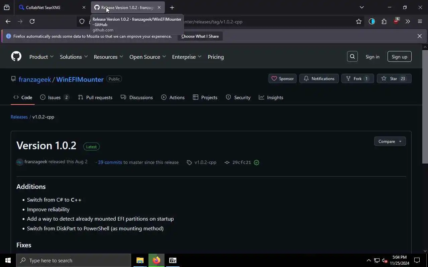428x267 pixels.
Task: Bookmark this page with the star icon
Action: click(x=359, y=22)
